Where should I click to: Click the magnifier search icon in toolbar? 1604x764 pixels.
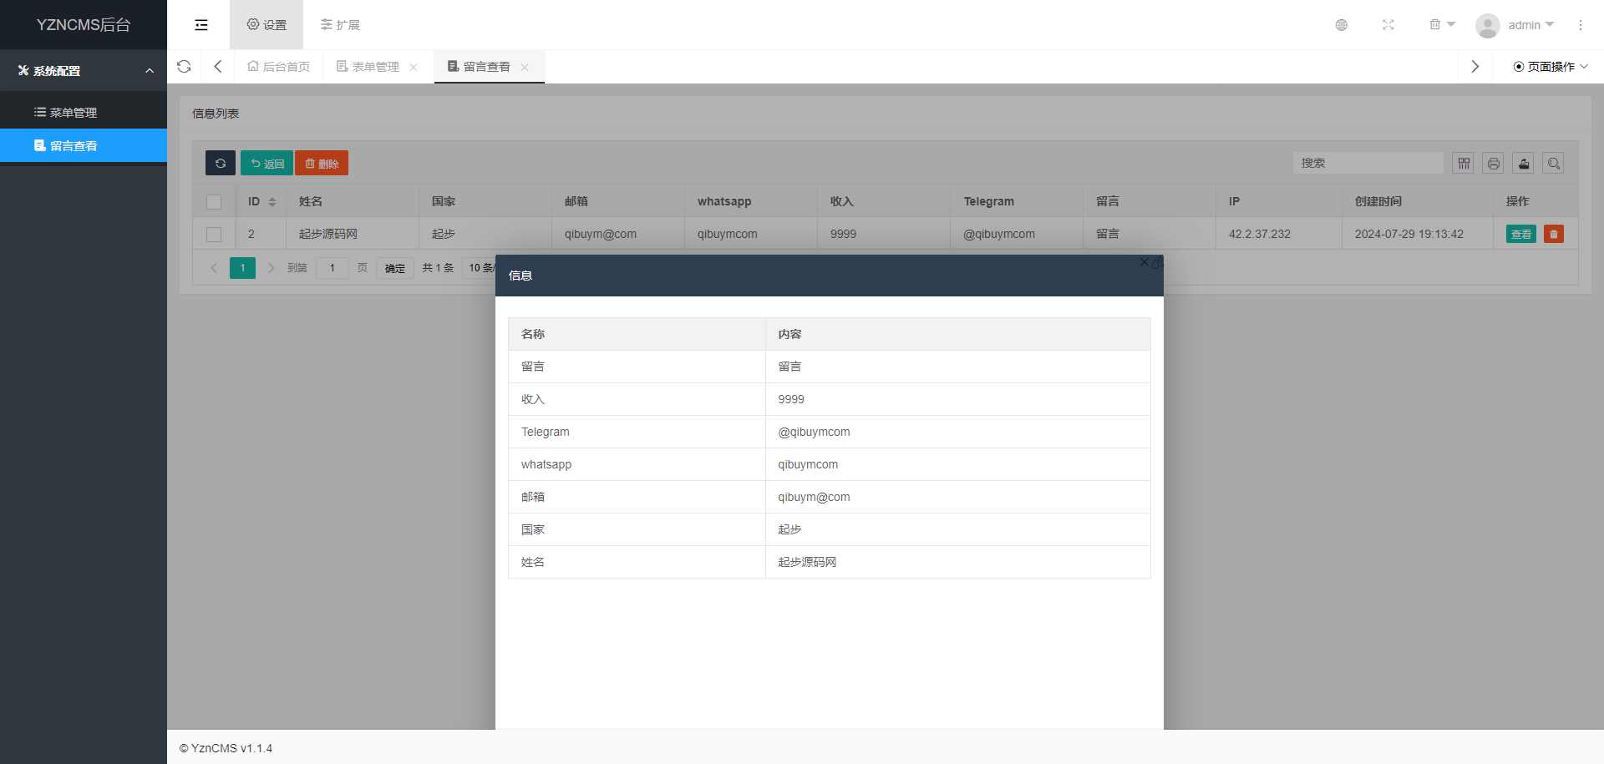click(x=1554, y=164)
